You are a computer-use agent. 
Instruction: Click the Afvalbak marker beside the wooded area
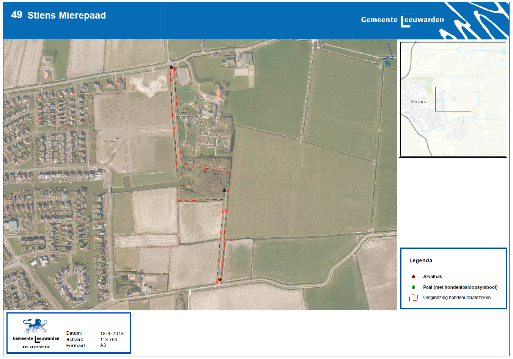point(224,191)
